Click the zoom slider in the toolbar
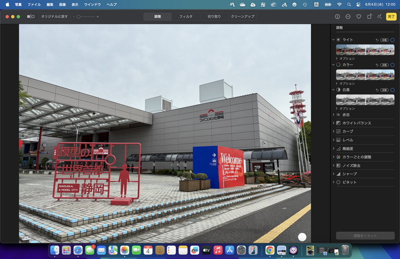The width and height of the screenshot is (400, 259). (x=85, y=16)
